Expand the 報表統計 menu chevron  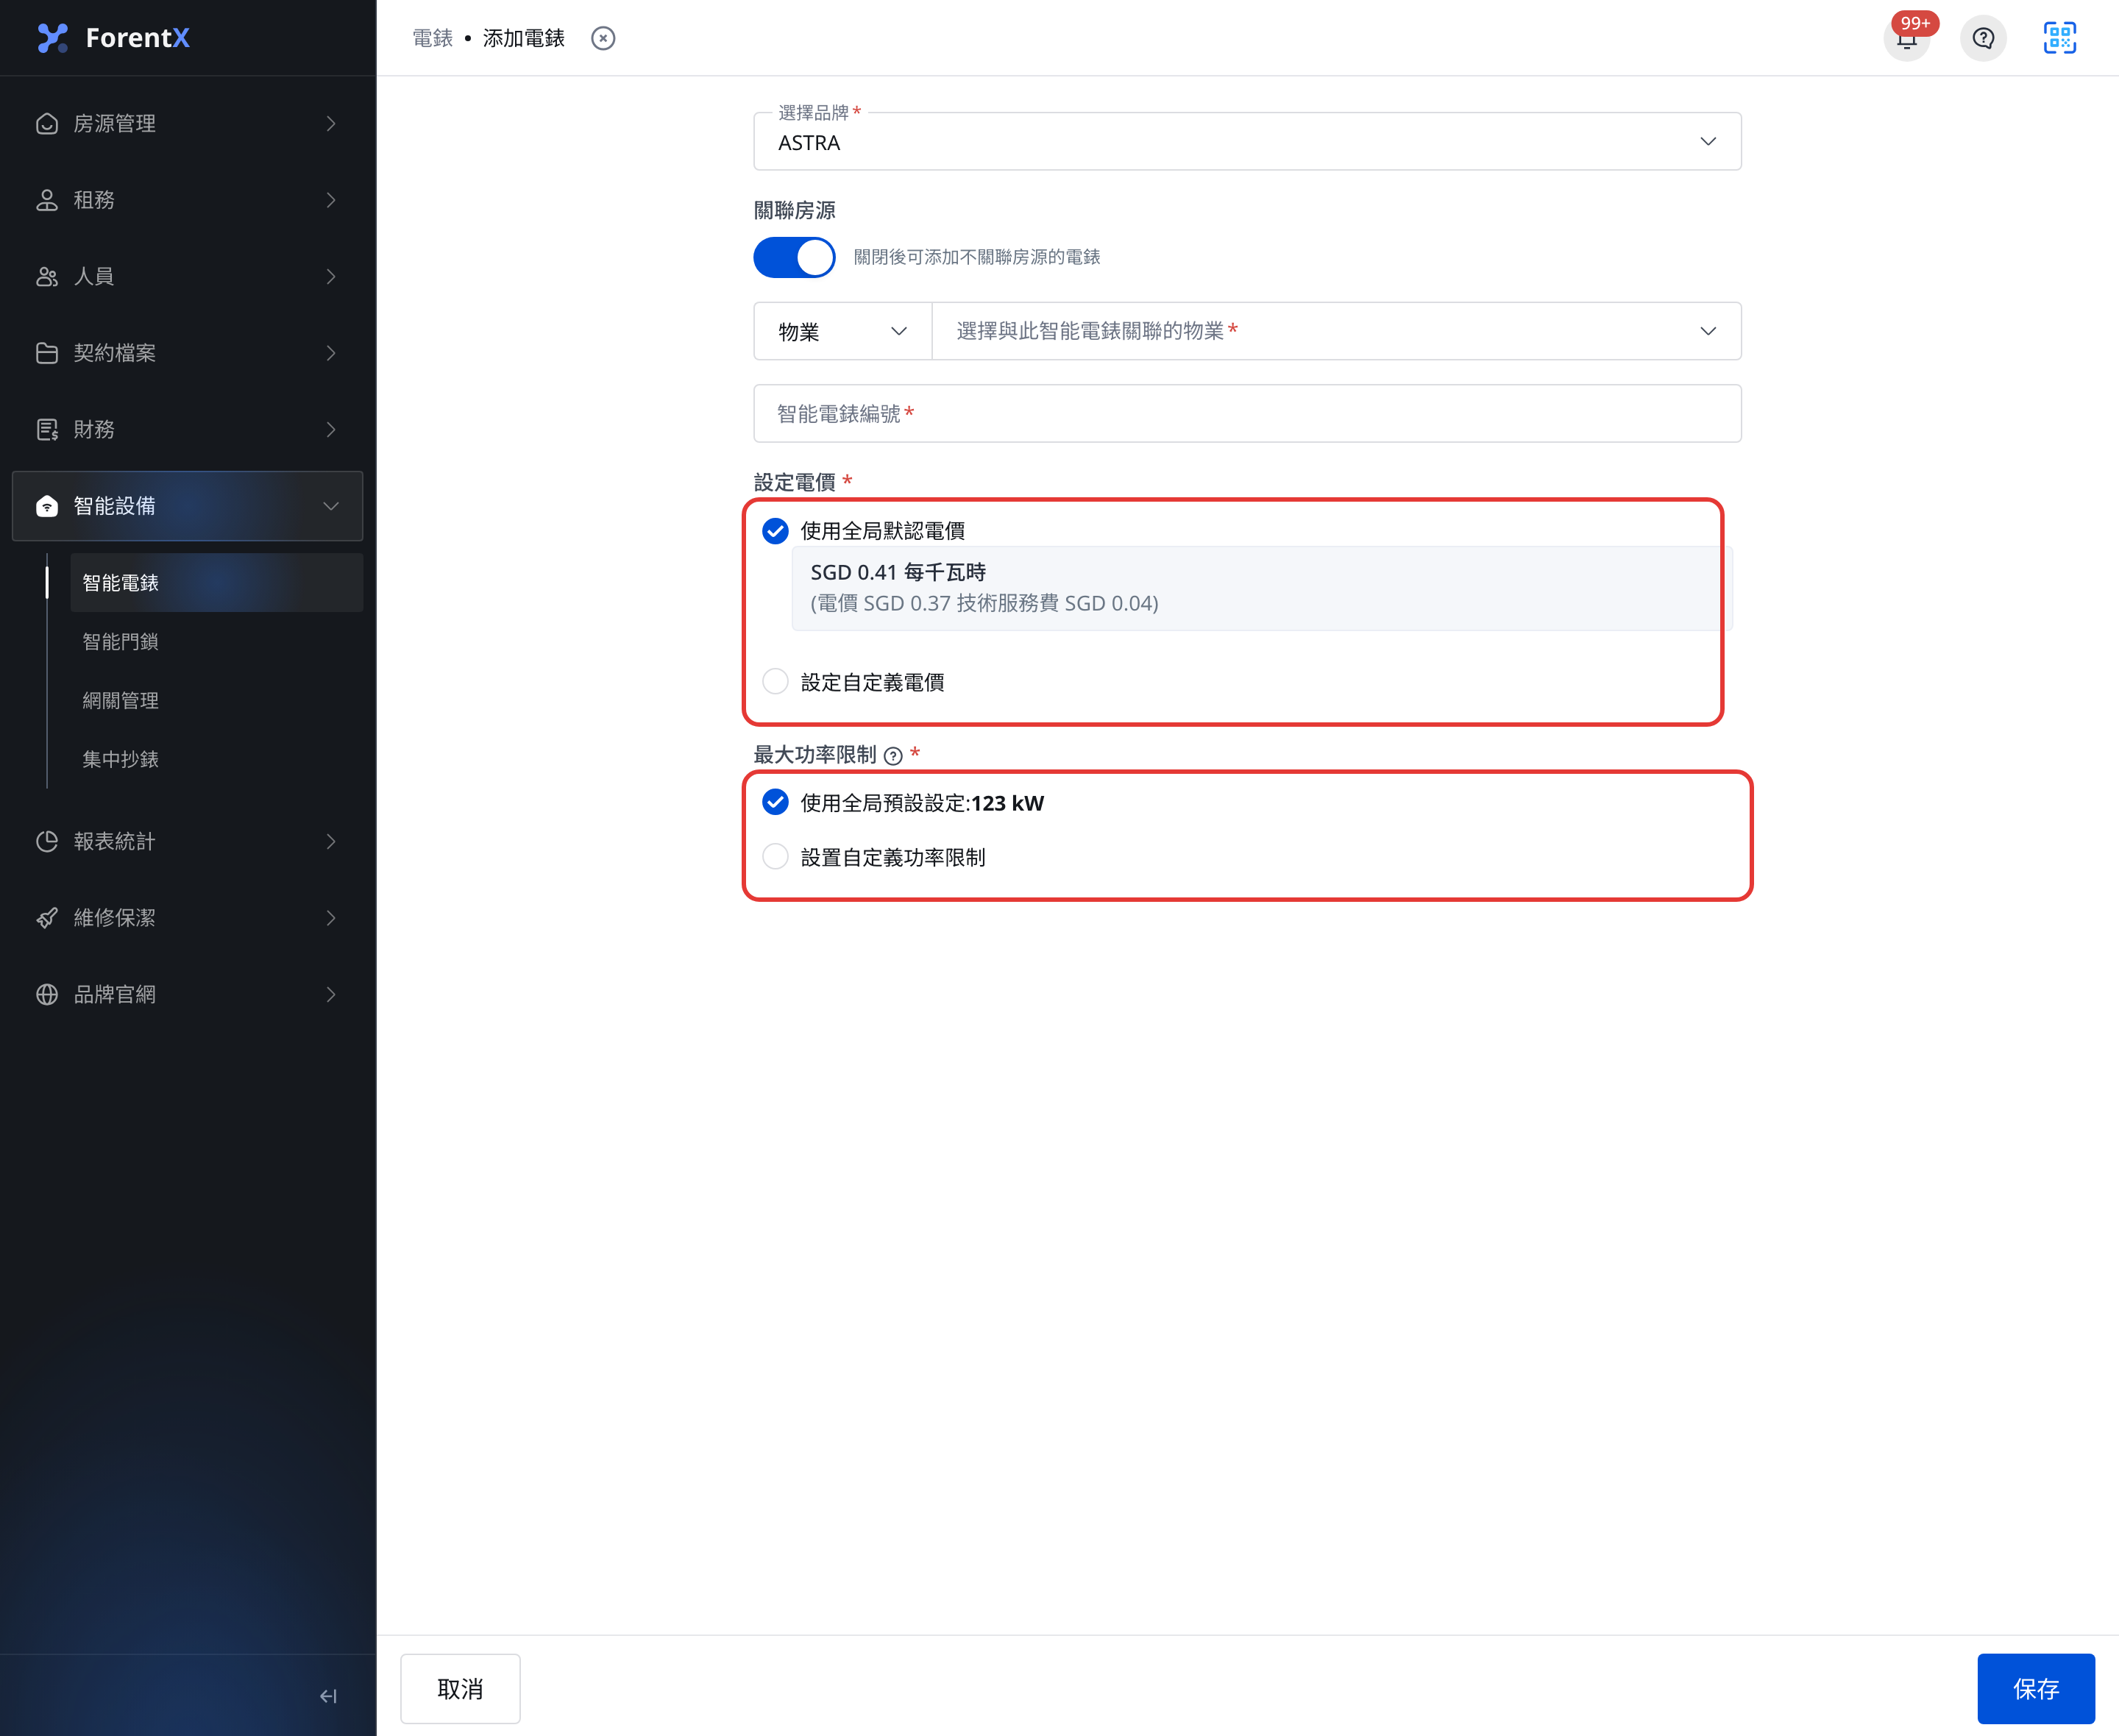coord(331,842)
